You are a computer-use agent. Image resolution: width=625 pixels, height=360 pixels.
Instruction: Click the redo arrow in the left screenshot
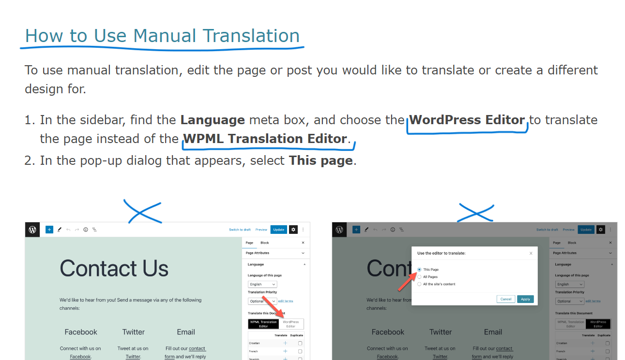pos(77,230)
